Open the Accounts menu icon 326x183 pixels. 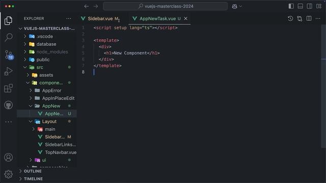pyautogui.click(x=8, y=158)
